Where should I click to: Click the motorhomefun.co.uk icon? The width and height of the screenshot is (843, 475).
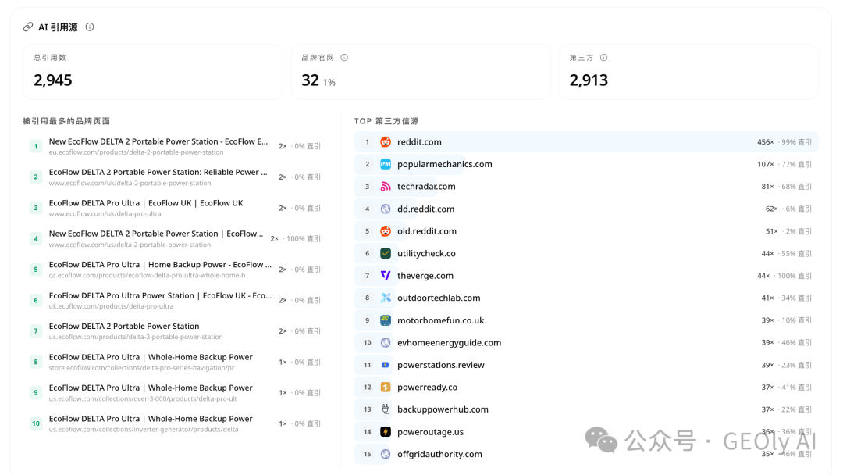click(x=386, y=320)
